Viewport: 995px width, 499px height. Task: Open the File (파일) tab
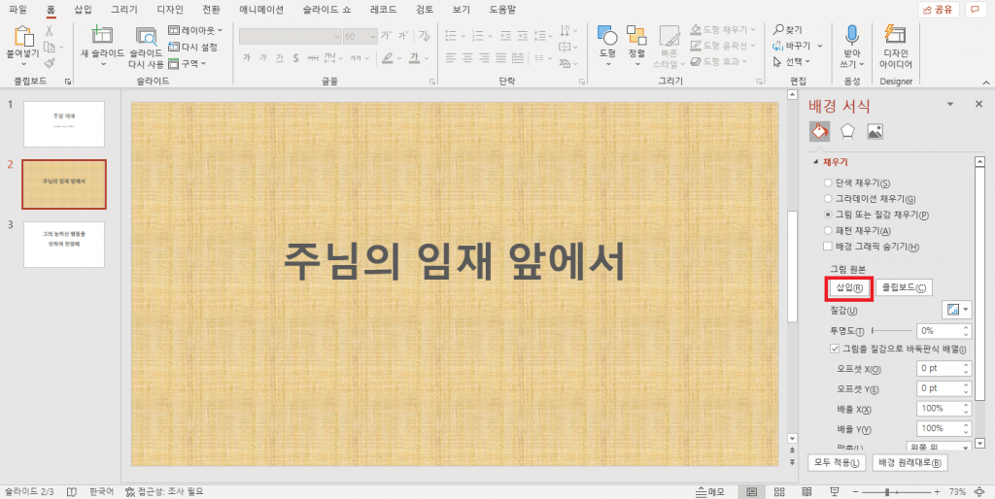click(x=17, y=10)
